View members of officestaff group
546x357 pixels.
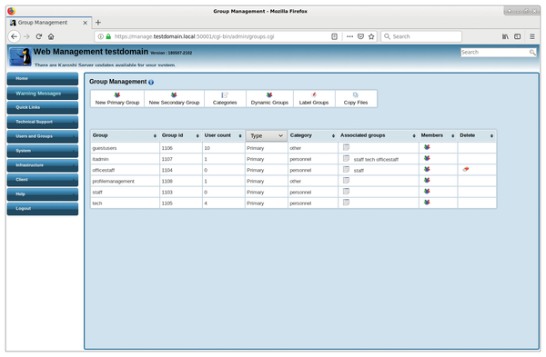[427, 170]
